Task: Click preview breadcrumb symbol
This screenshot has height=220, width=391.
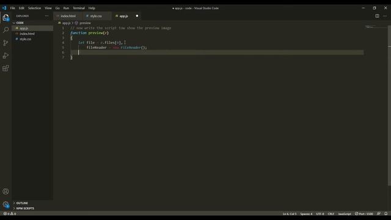Action: [85, 23]
